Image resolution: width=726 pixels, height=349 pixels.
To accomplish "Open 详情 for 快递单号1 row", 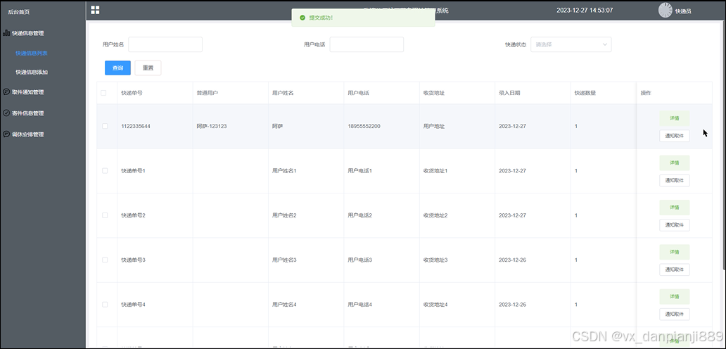I will pos(675,163).
